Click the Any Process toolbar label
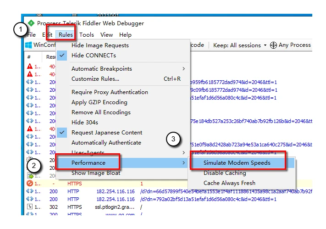Image resolution: width=326 pixels, height=229 pixels. [295, 45]
